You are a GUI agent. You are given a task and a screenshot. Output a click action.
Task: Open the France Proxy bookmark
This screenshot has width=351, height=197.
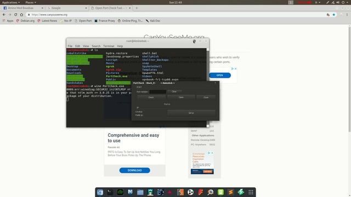click(x=105, y=21)
